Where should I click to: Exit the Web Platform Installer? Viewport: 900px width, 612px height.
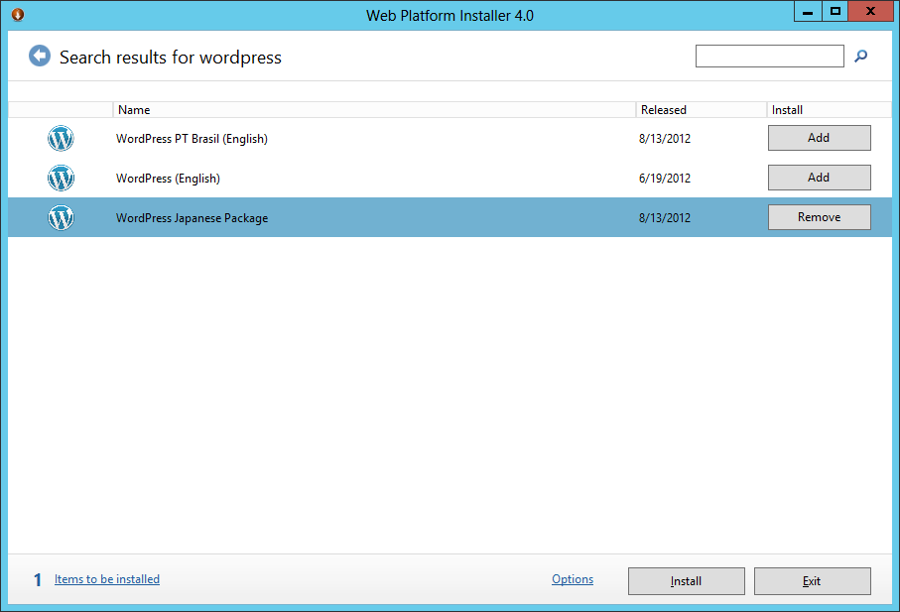pos(812,581)
